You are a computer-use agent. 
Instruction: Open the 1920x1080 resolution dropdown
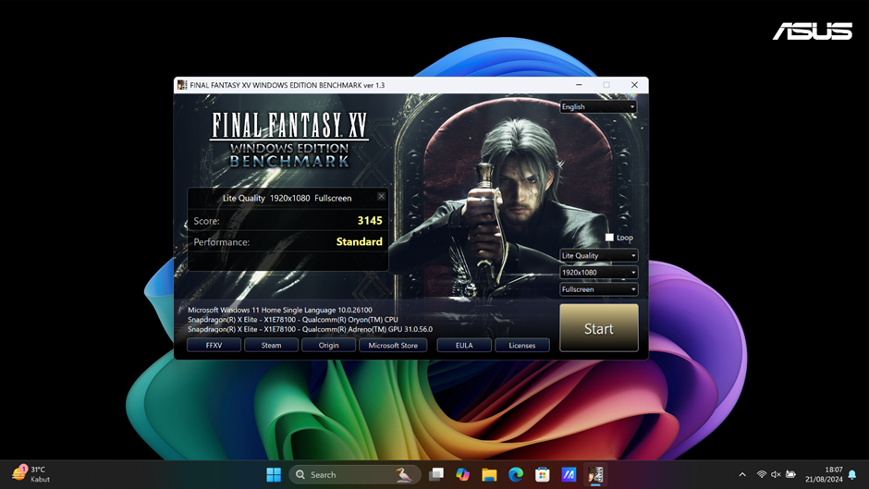click(x=598, y=272)
